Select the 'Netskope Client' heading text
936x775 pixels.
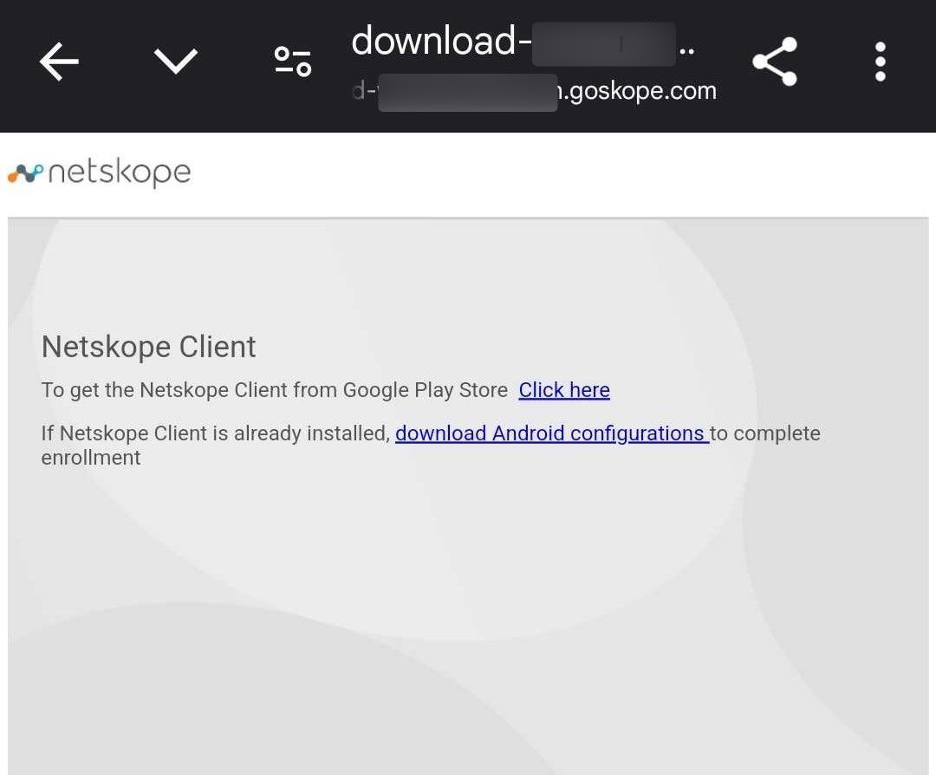point(149,346)
